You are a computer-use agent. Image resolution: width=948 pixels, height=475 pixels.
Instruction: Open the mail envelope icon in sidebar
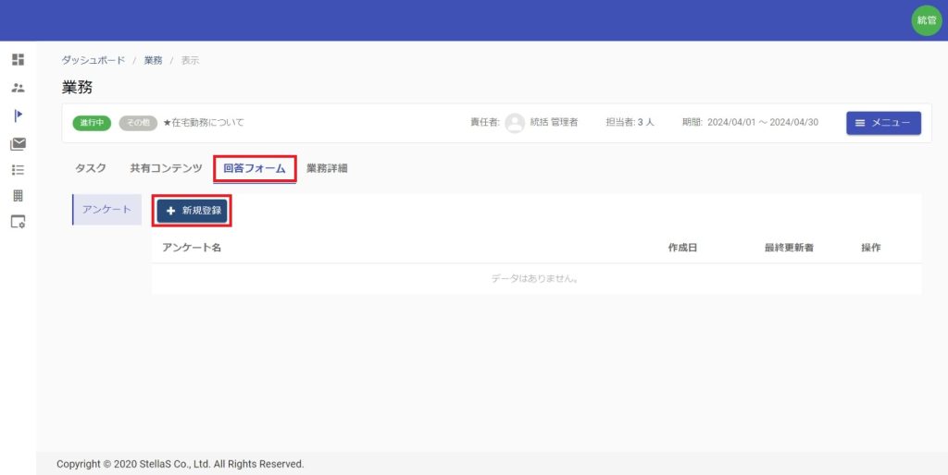[18, 143]
